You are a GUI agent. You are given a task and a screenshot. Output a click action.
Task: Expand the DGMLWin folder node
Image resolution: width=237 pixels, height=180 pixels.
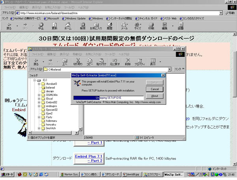click(x=39, y=95)
